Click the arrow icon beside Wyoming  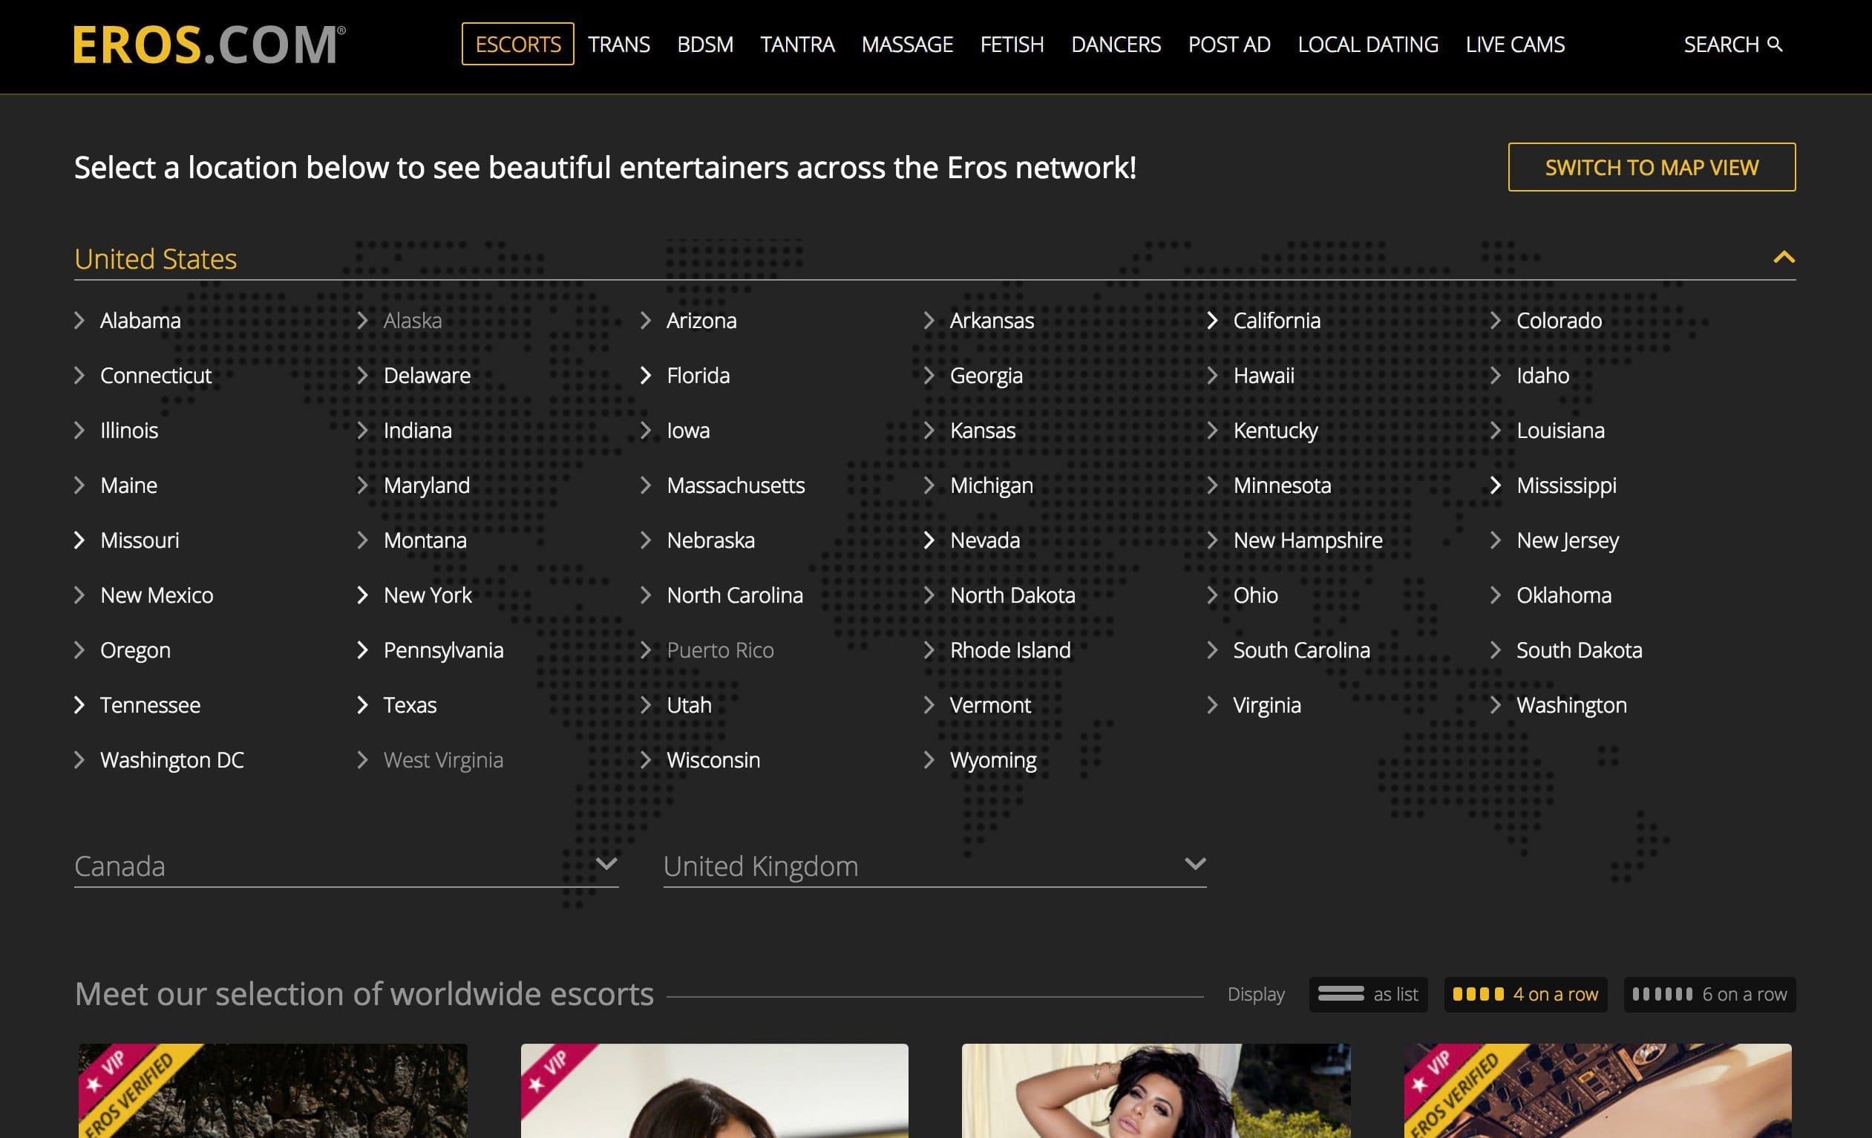tap(929, 759)
